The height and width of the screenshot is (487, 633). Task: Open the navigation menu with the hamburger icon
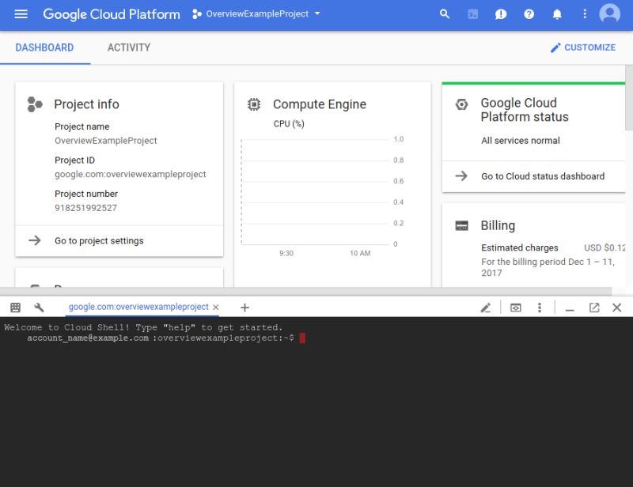click(x=21, y=13)
